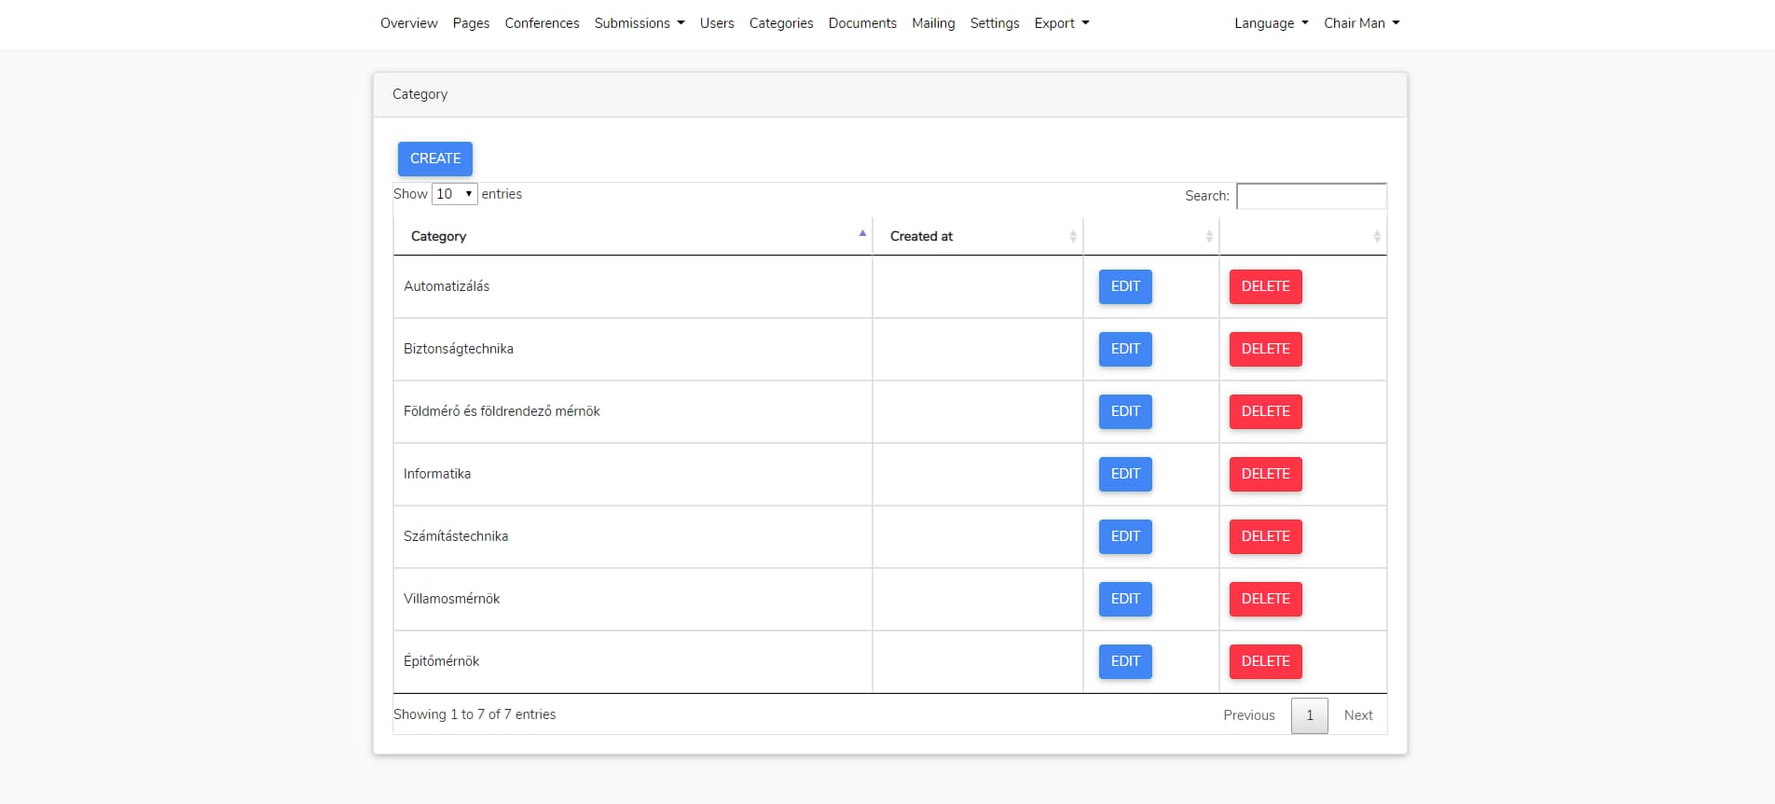Select the Számítástechnika row text
Screen dimensions: 1775x804
(x=456, y=536)
